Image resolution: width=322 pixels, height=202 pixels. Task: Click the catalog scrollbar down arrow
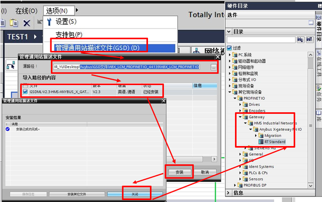click(x=310, y=185)
